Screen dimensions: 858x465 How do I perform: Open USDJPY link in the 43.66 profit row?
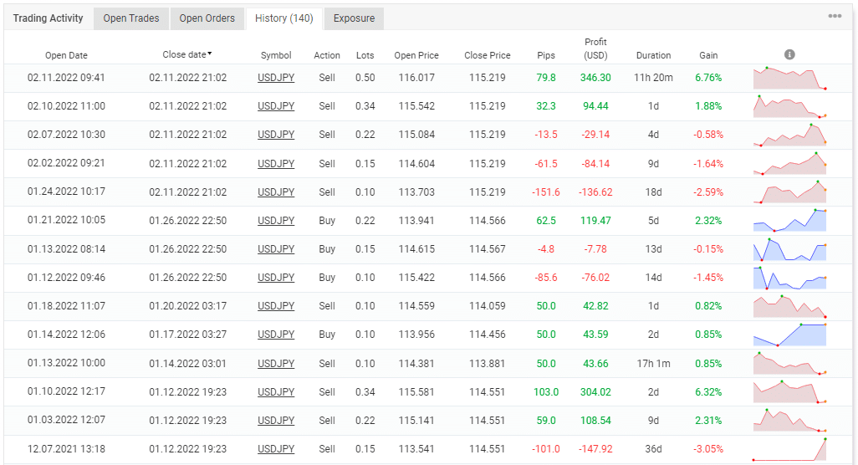point(276,363)
